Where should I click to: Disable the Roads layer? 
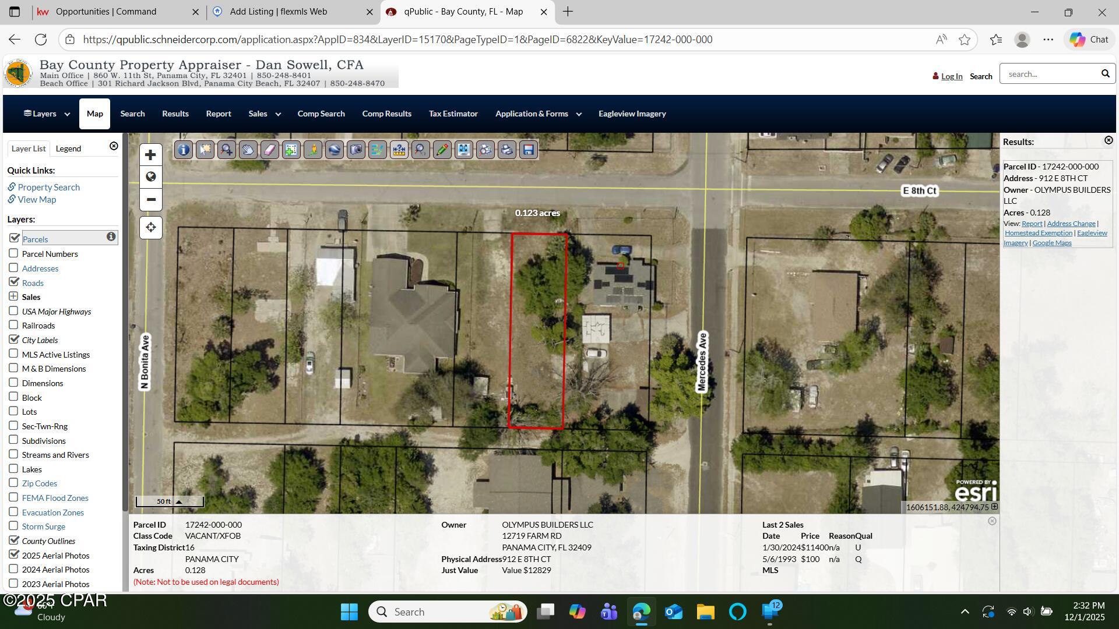(13, 282)
